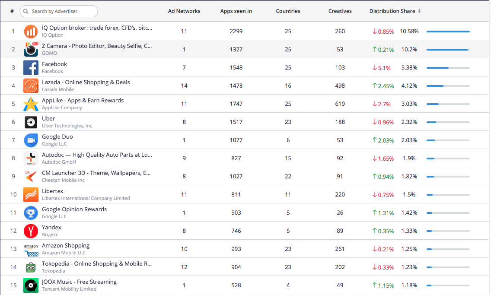
Task: Click the Яндекс publisher text
Action: pyautogui.click(x=50, y=235)
